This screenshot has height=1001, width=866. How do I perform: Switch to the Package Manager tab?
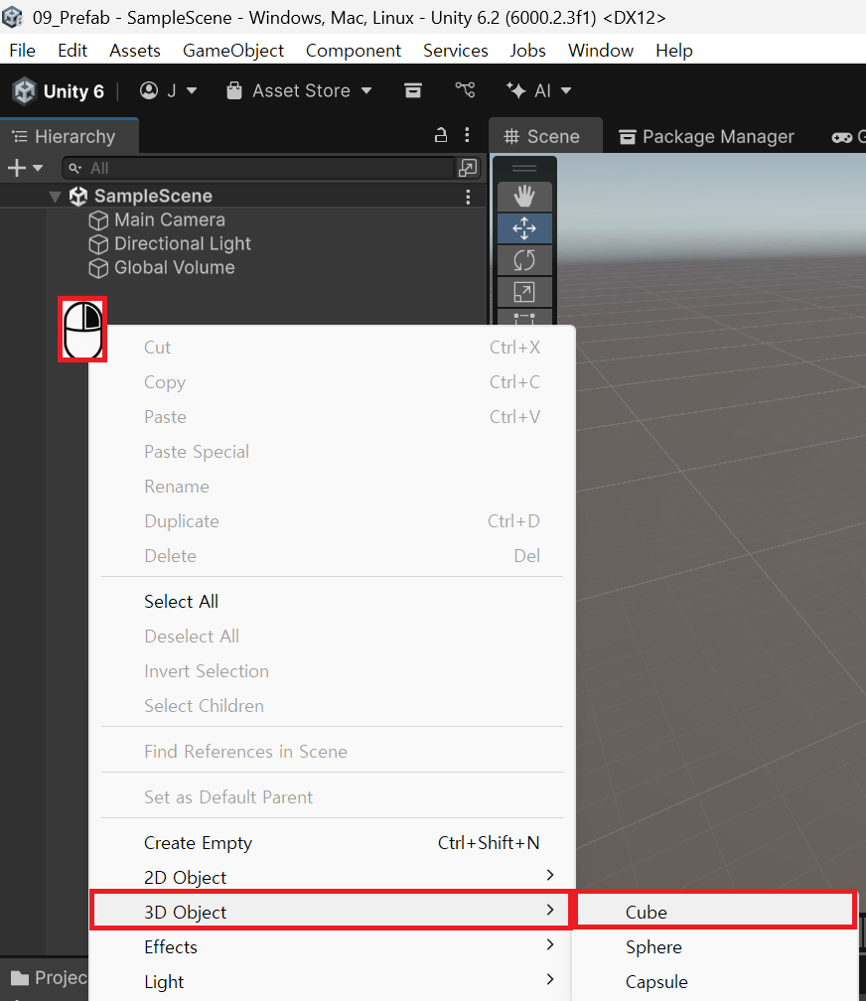(x=707, y=136)
